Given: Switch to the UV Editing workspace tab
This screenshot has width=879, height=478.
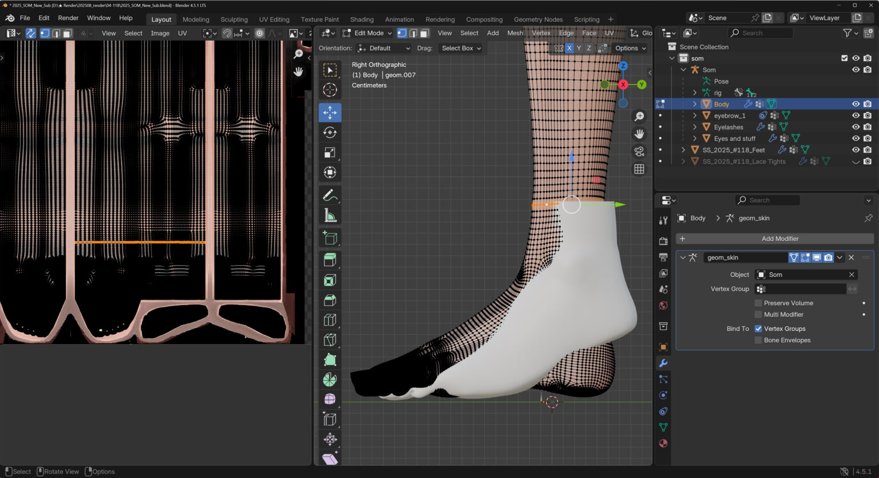Looking at the screenshot, I should 274,19.
